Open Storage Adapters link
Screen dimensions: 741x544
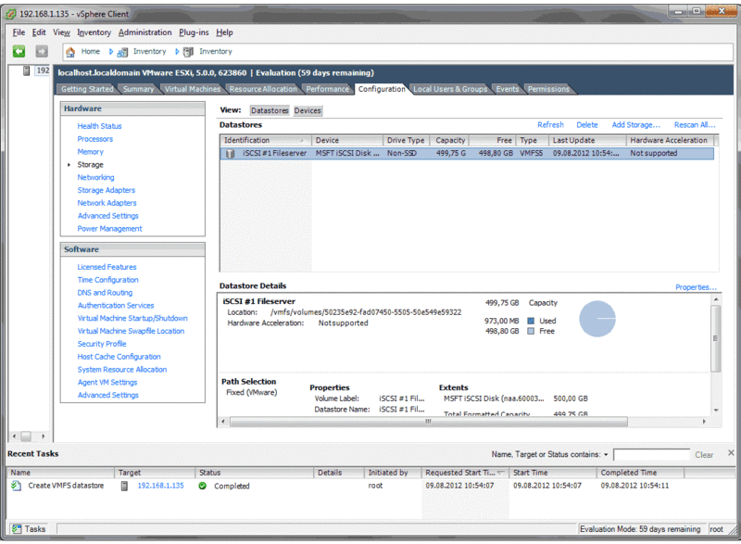tap(107, 190)
